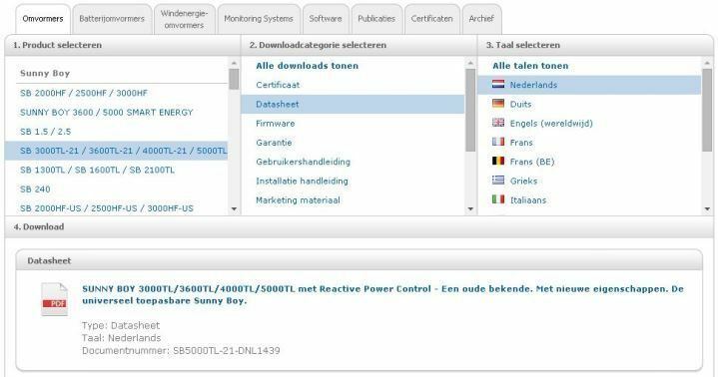Click download category scrollbar thumb
718x377 pixels.
(x=470, y=111)
